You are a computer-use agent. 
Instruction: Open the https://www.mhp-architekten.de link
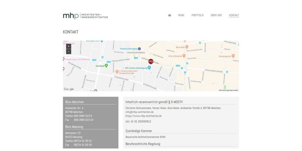(143, 116)
